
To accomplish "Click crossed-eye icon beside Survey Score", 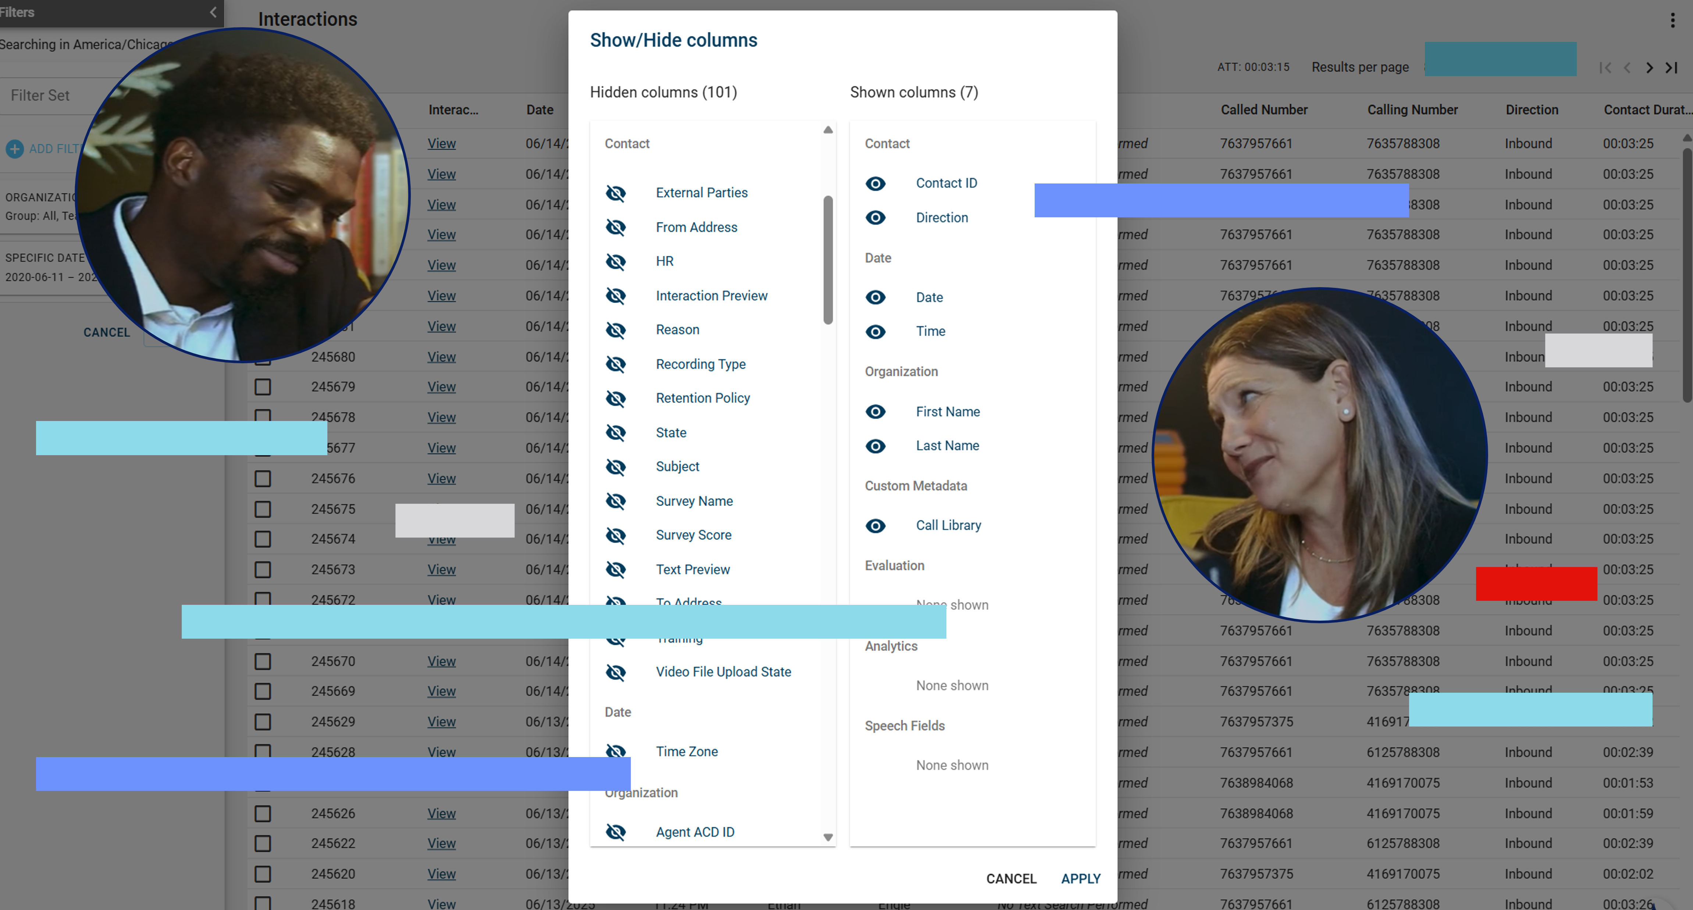I will point(615,535).
